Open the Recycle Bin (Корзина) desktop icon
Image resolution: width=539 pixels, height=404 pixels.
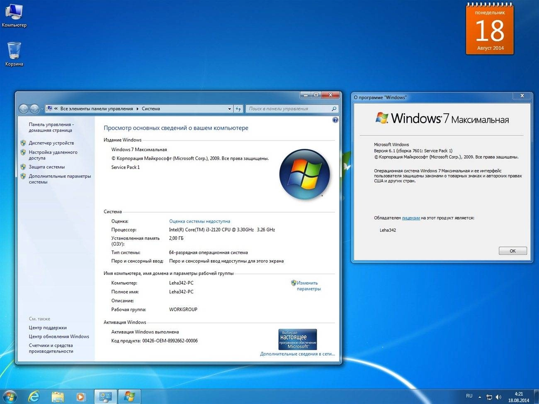14,54
